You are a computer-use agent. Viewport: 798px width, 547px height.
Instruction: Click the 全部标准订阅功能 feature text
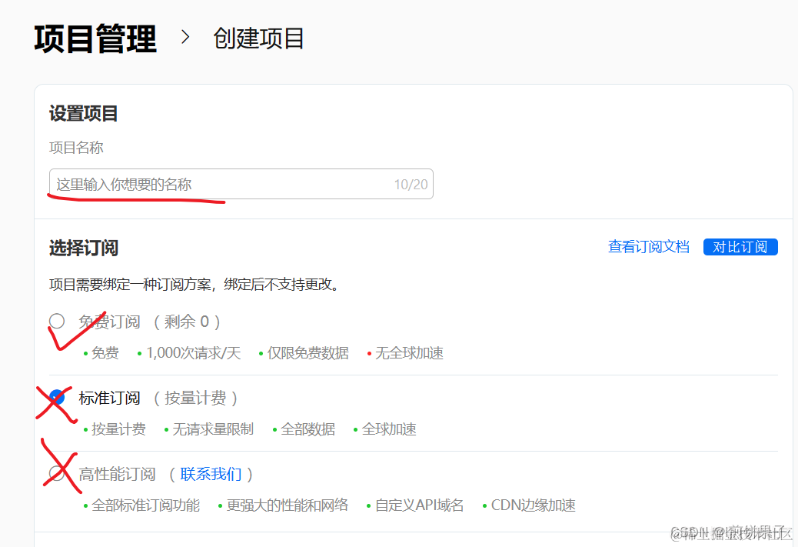[145, 505]
